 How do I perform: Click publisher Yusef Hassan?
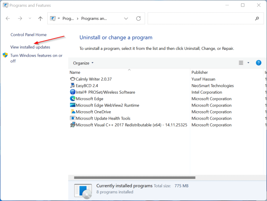pos(203,79)
